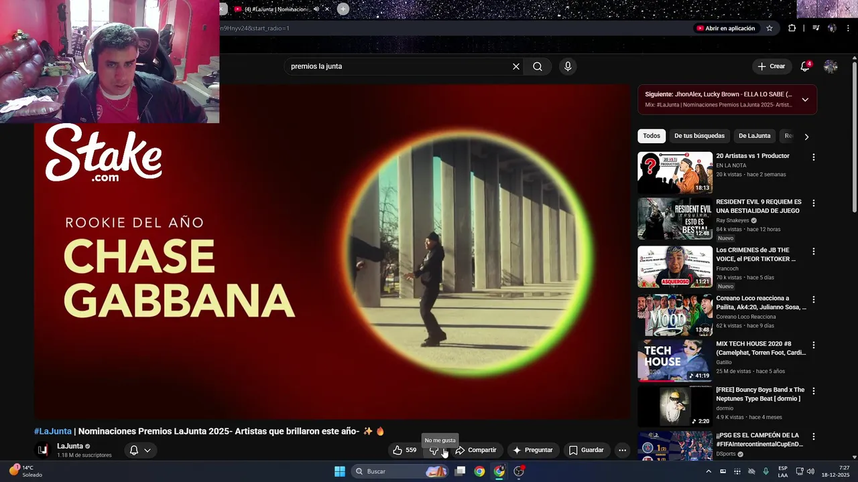
Task: Click Abrir en aplicación button
Action: point(726,28)
